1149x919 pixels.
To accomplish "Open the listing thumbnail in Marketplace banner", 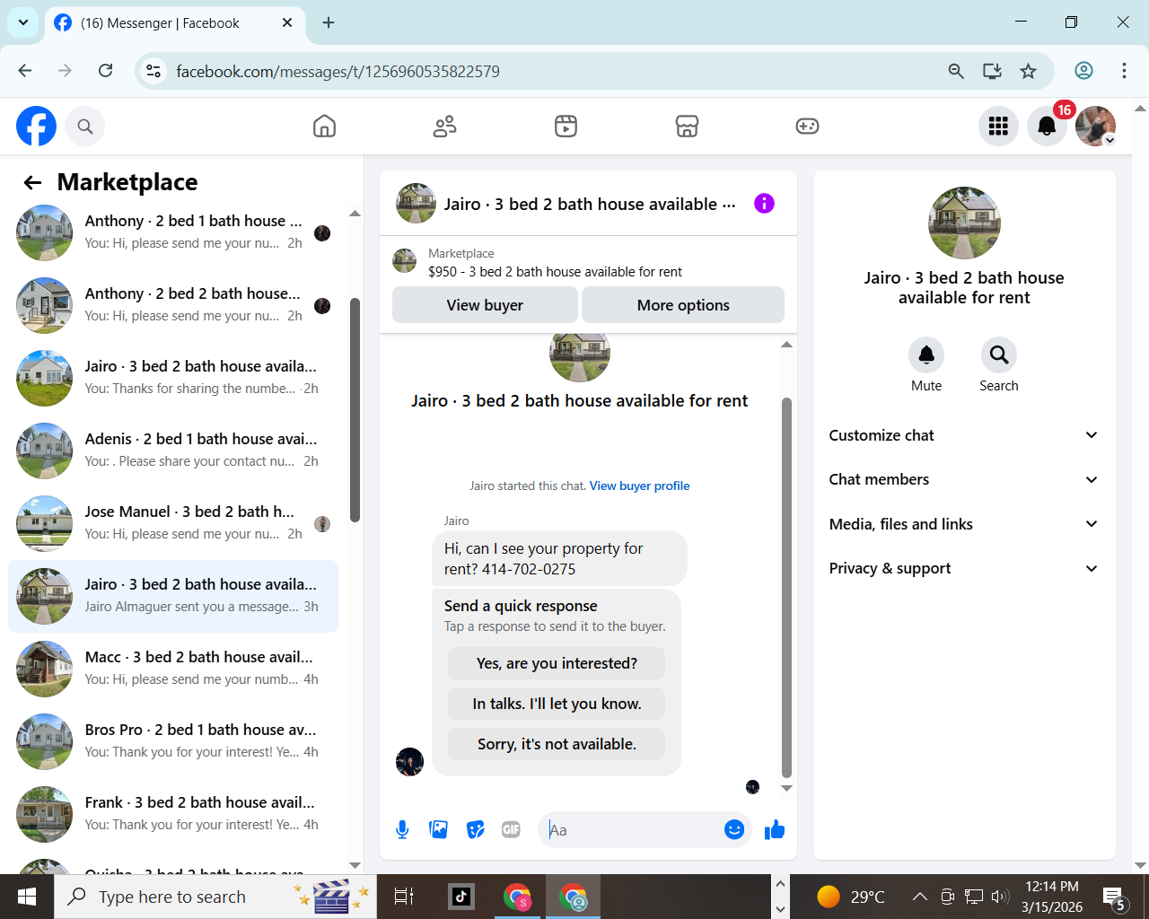I will (405, 261).
